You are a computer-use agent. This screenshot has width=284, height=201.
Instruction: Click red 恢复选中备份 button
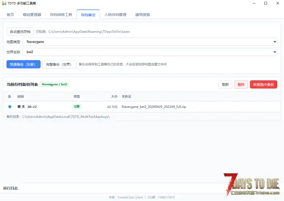click(x=263, y=85)
